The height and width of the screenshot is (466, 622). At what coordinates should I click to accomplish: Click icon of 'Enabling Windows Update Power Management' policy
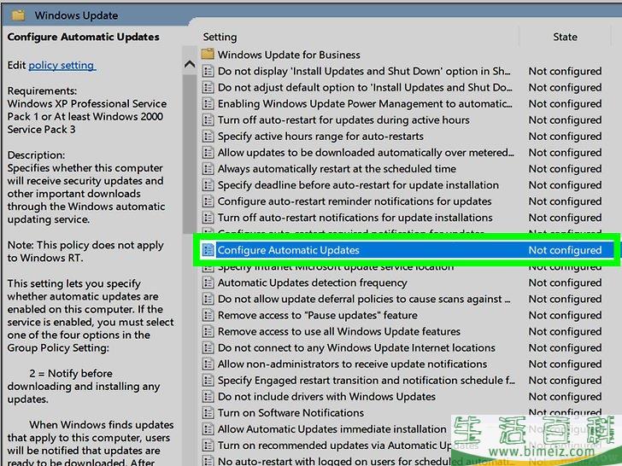tap(208, 104)
